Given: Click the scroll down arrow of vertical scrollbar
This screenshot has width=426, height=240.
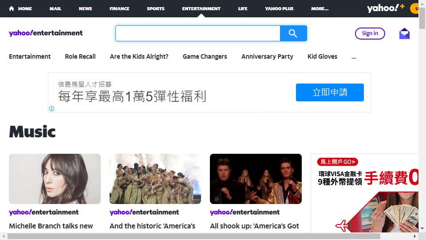Looking at the screenshot, I should pos(422,228).
